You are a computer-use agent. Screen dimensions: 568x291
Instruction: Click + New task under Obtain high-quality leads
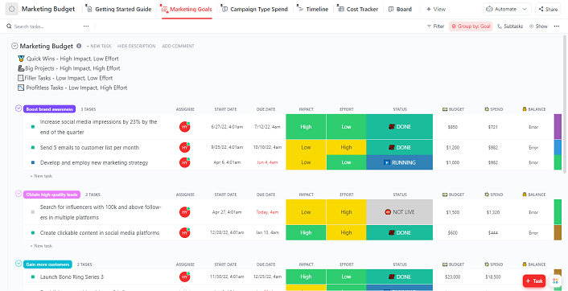[x=41, y=246]
